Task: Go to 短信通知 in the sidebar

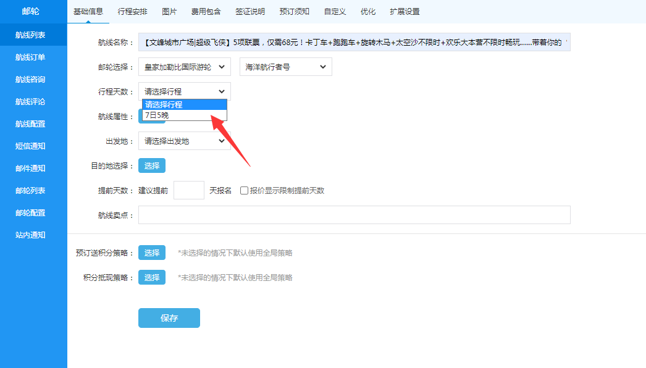Action: point(30,146)
